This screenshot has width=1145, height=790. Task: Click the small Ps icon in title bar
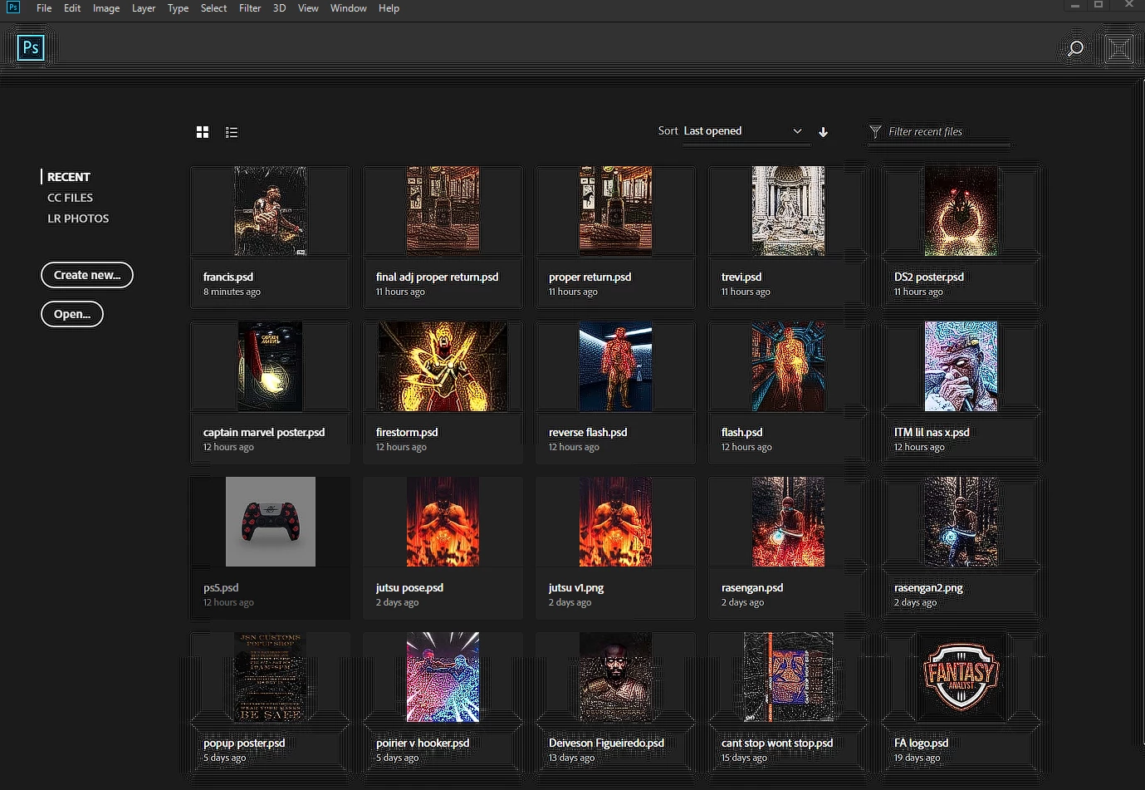[13, 7]
